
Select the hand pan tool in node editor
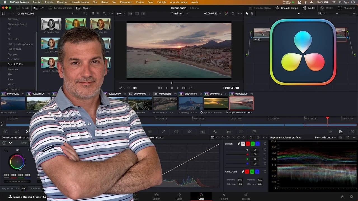pyautogui.click(x=252, y=13)
